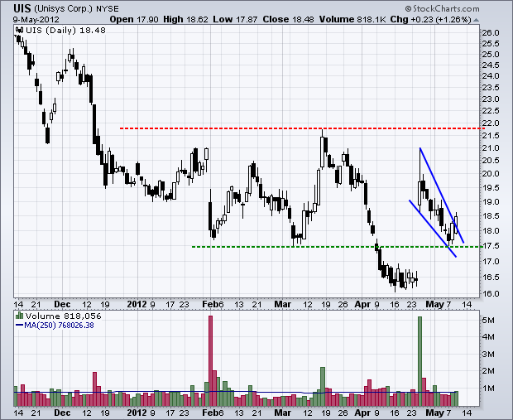Click the lower blue wedge trendline
Screen dimensions: 513x420
point(433,229)
